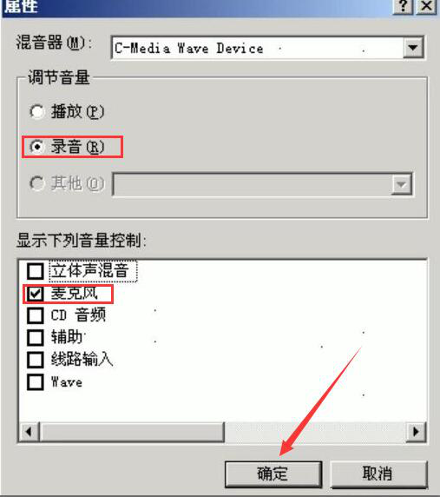This screenshot has width=440, height=497.
Task: Uncheck the 麦克风 checkbox
Action: point(35,294)
